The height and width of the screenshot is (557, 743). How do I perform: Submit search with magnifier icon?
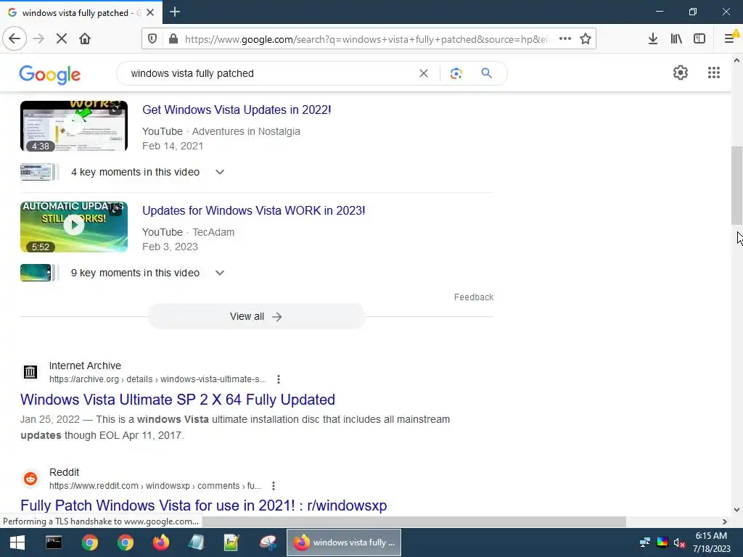(486, 73)
